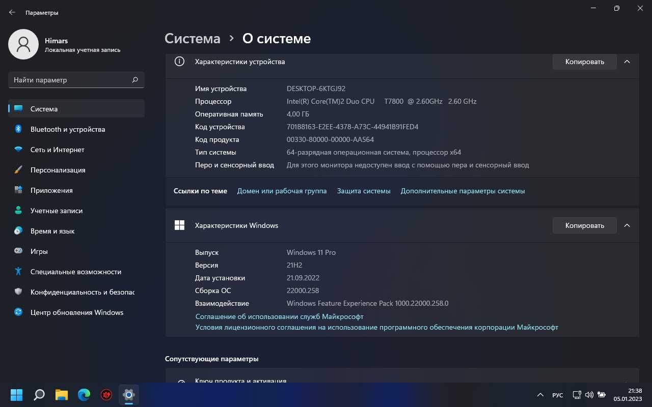
Task: Click the Игры gamepad icon
Action: [x=18, y=251]
